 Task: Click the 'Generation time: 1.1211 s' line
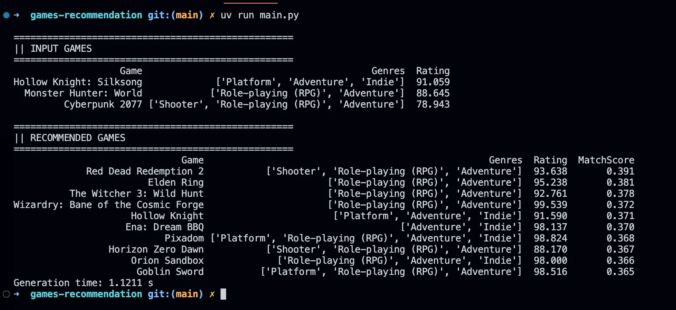pyautogui.click(x=83, y=283)
